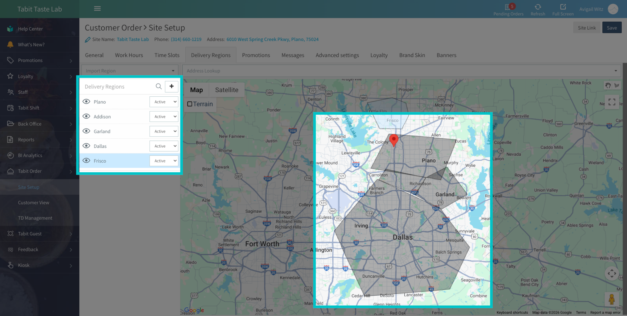Click Report a map error link
Image resolution: width=627 pixels, height=316 pixels.
click(605, 313)
